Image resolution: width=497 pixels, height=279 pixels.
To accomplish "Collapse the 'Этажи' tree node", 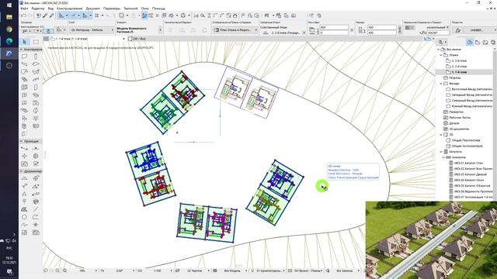I will 440,55.
